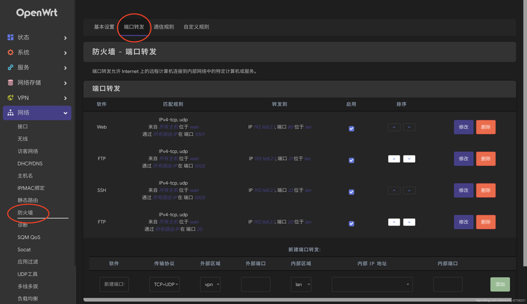
Task: Open the TCP+UDP protocol dropdown
Action: click(x=164, y=285)
